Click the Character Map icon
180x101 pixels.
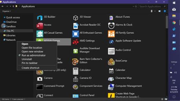(x=111, y=79)
